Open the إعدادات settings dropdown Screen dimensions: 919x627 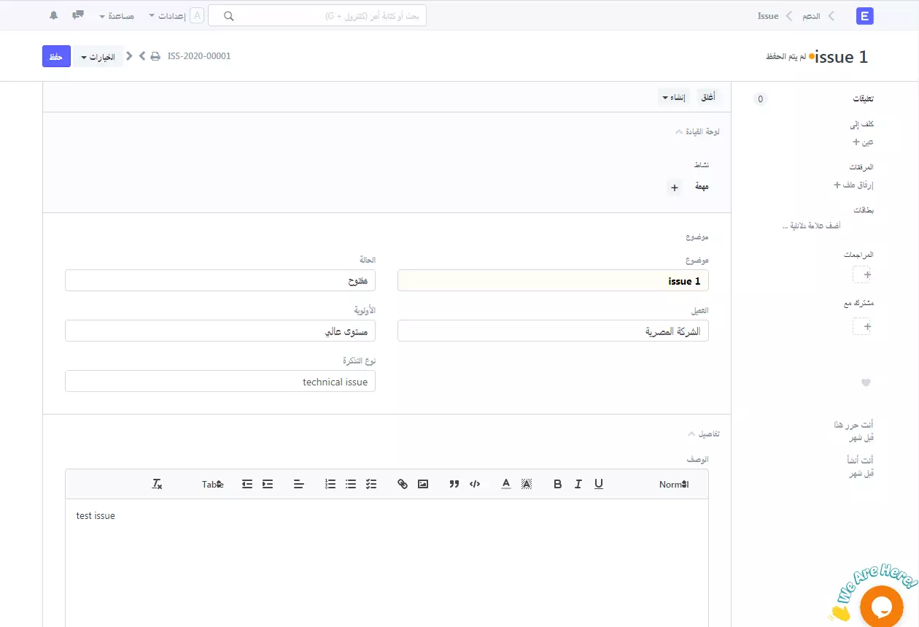click(166, 15)
